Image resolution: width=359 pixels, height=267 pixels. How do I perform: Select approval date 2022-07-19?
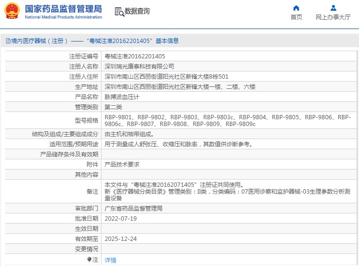coord(121,219)
